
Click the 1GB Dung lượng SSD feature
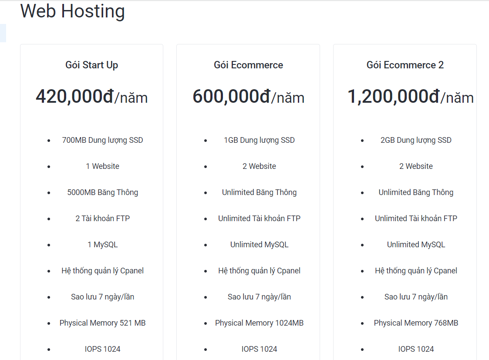click(259, 140)
